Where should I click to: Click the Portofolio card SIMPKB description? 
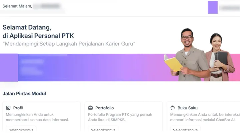pos(120,117)
